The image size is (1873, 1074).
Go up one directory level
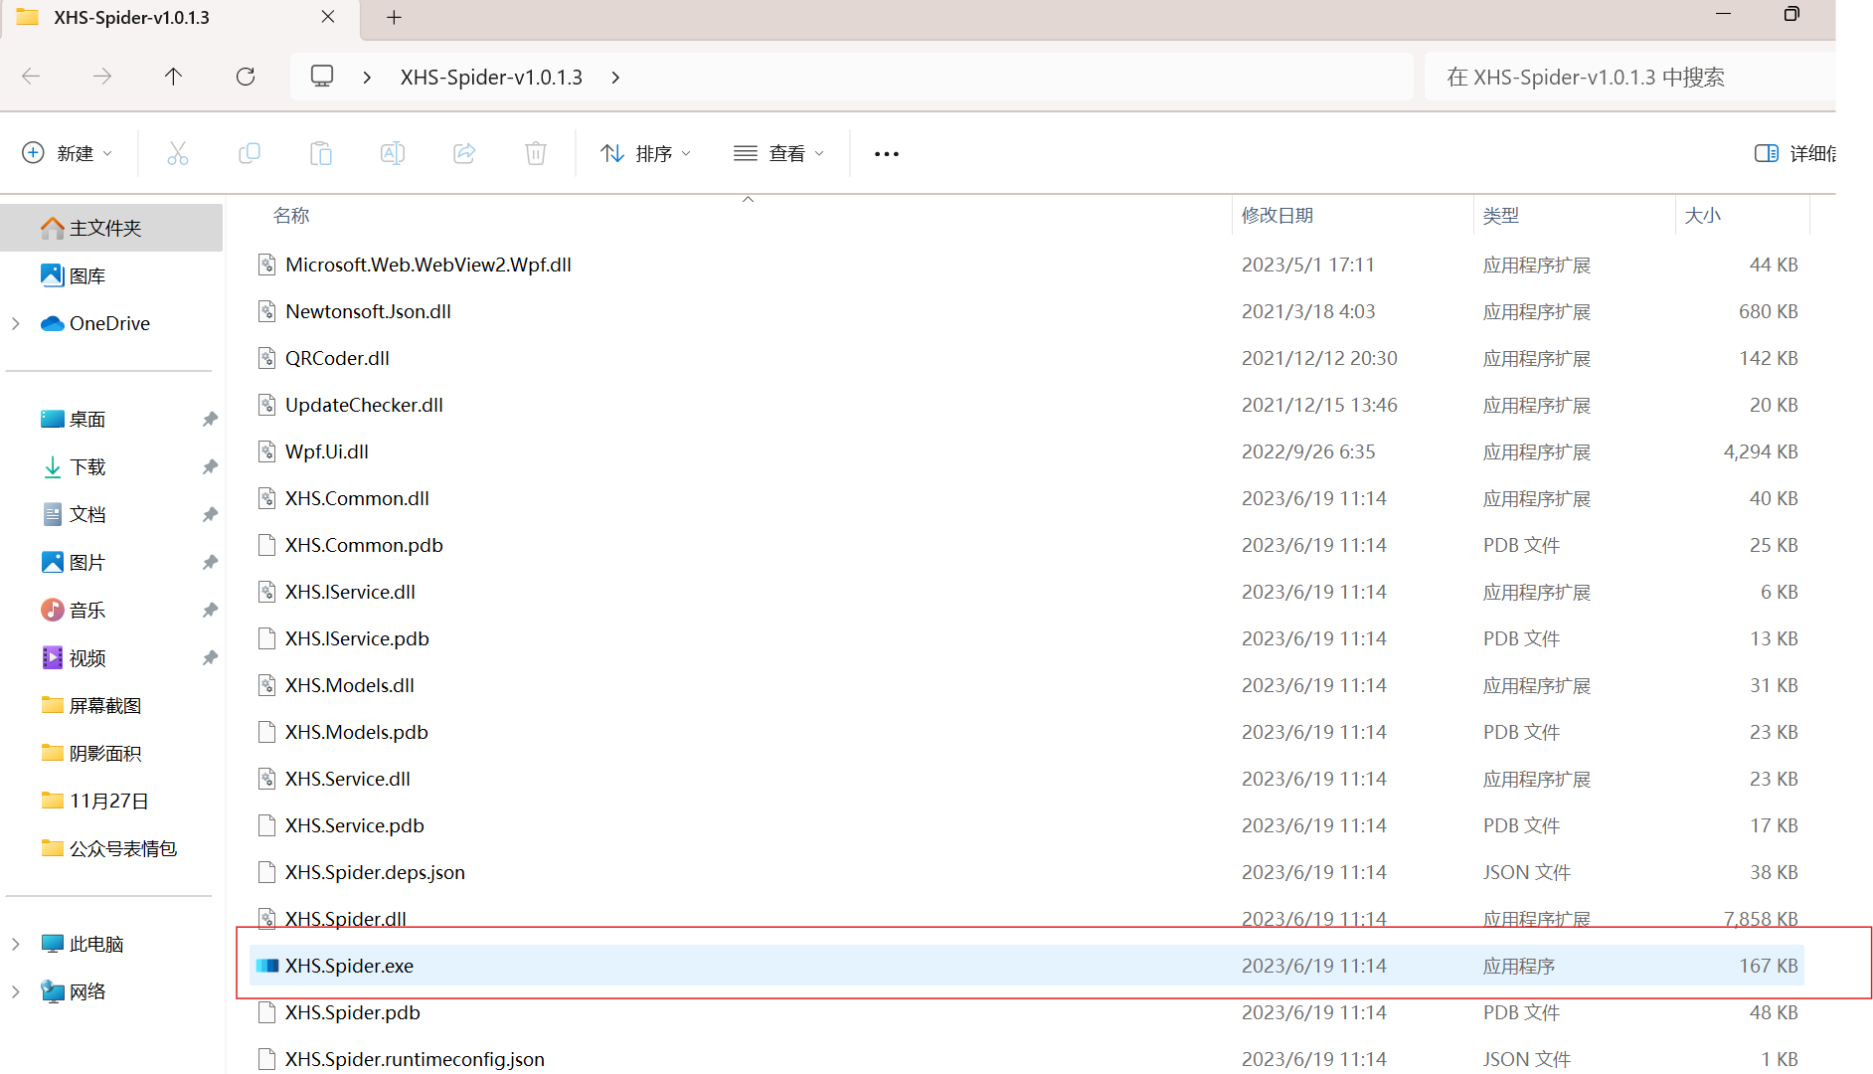point(174,77)
